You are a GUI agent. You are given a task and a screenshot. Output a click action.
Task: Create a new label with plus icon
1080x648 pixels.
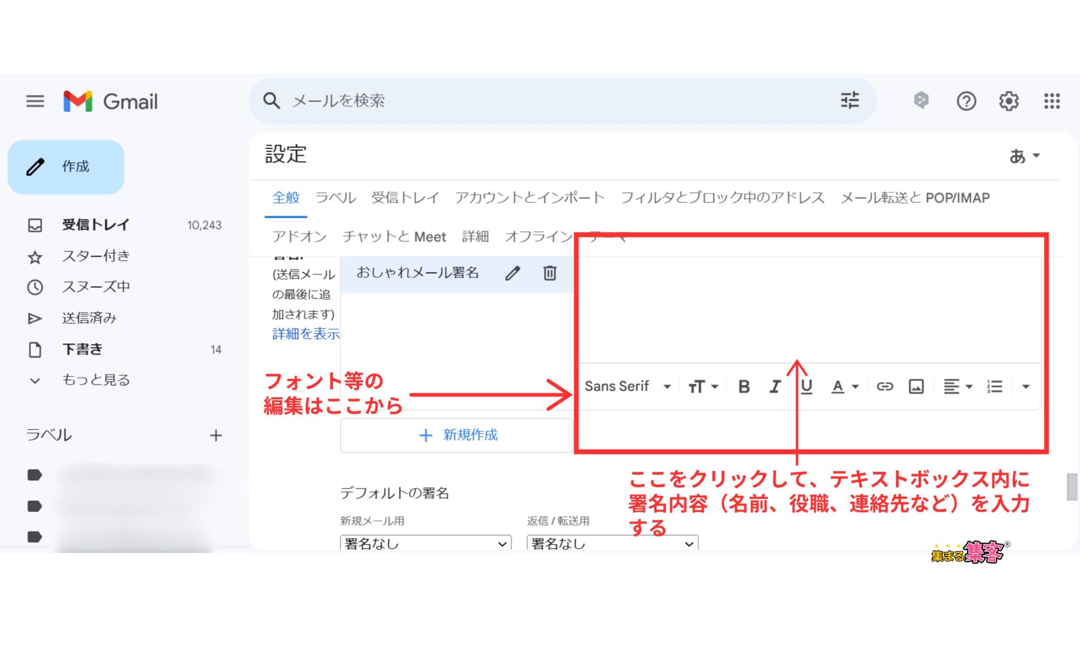tap(216, 436)
